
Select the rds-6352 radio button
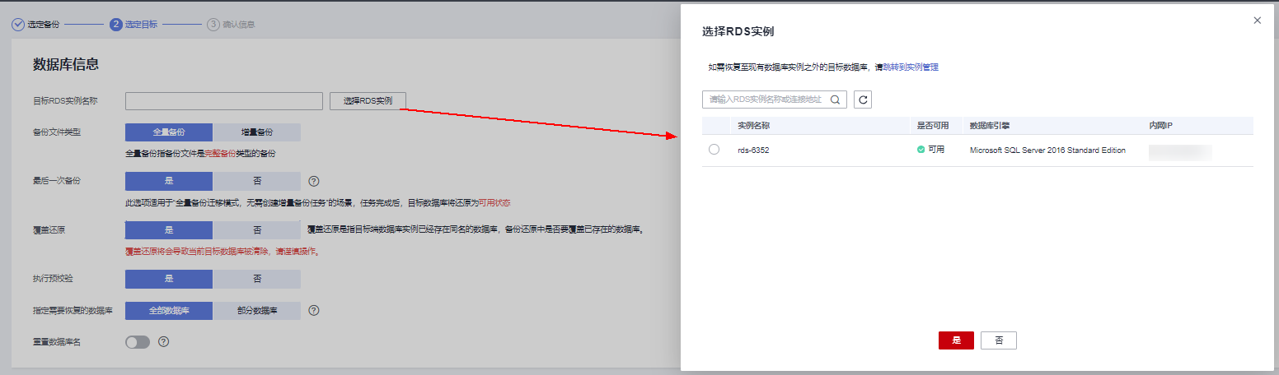pos(714,150)
